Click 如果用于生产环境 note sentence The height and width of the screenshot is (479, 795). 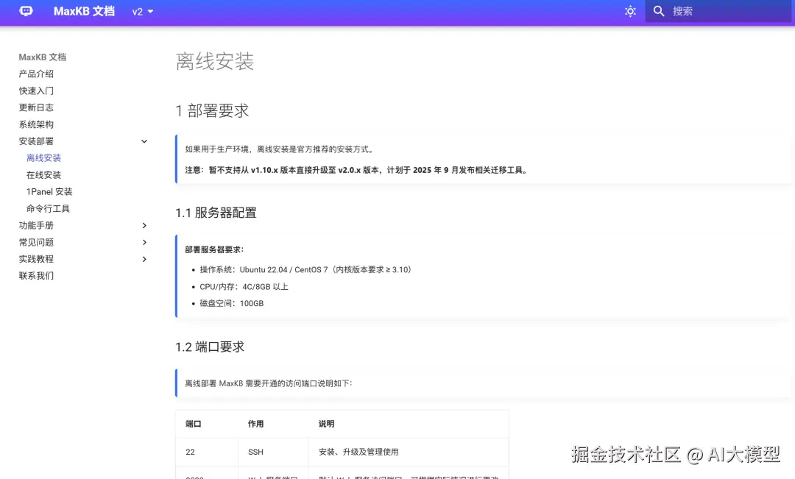pyautogui.click(x=280, y=149)
